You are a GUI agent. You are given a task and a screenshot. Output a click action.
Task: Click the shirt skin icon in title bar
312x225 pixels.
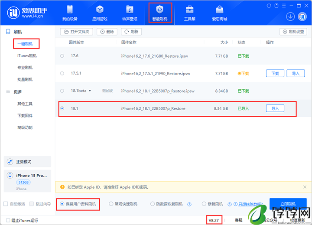[269, 6]
